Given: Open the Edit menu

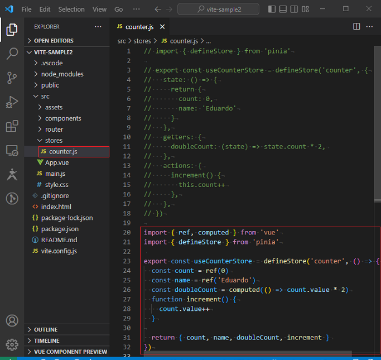Looking at the screenshot, I should tap(45, 9).
